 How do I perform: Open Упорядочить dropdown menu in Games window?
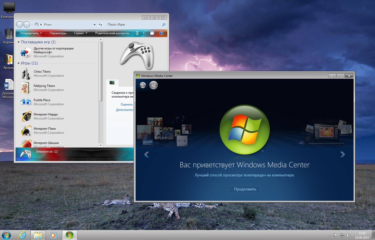[x=31, y=33]
